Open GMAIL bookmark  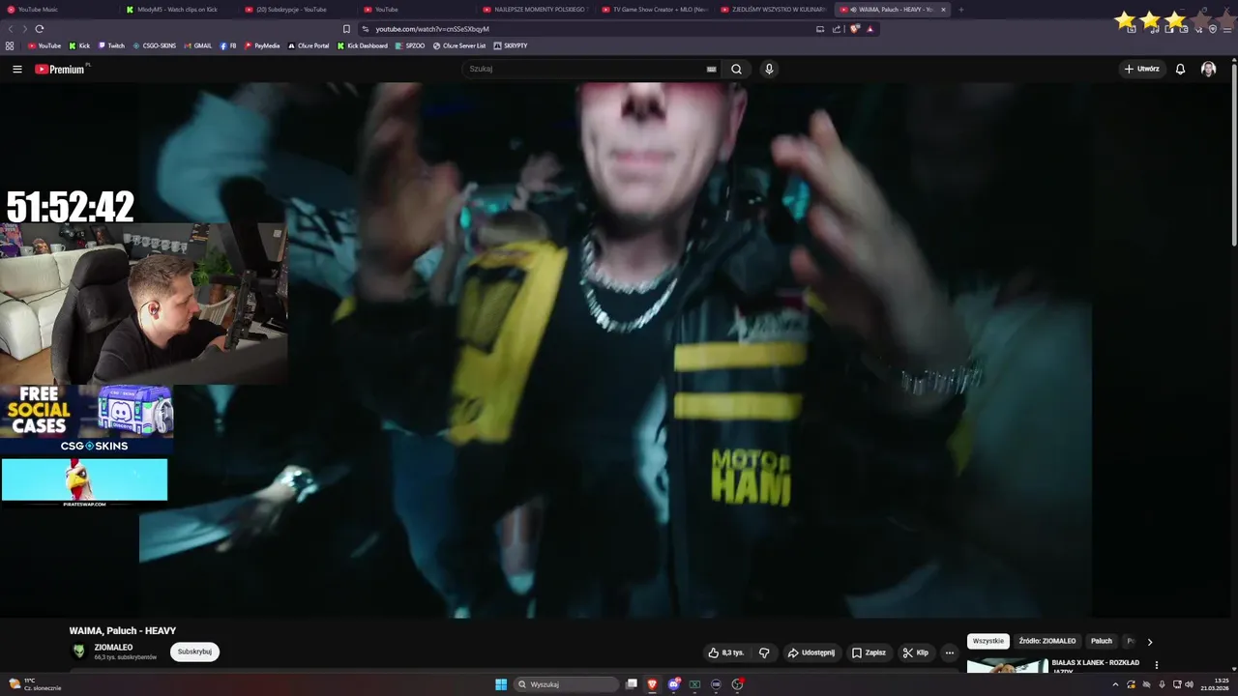click(x=198, y=45)
